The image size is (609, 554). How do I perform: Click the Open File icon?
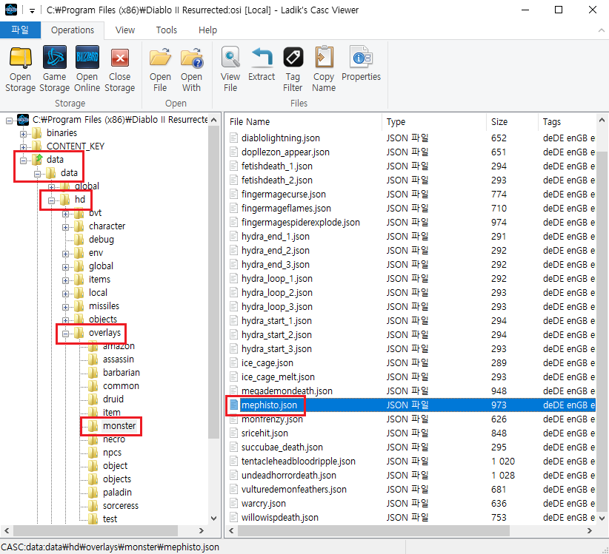click(x=160, y=58)
